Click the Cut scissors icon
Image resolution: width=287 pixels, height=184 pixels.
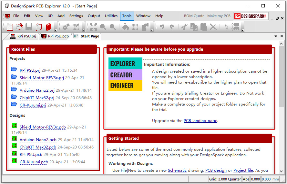pos(184,27)
